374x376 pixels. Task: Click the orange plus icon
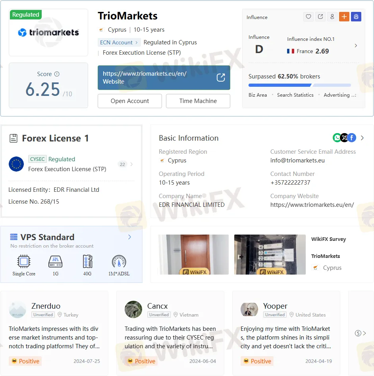[344, 17]
